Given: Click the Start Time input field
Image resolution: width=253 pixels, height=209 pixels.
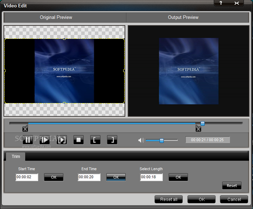Looking at the screenshot, I should [x=27, y=177].
